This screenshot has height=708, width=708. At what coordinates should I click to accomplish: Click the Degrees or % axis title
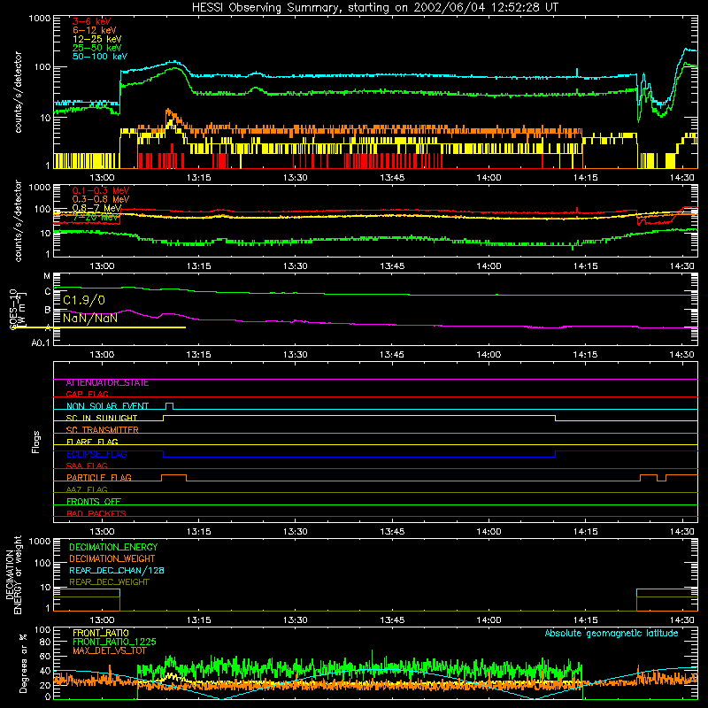pos(23,663)
